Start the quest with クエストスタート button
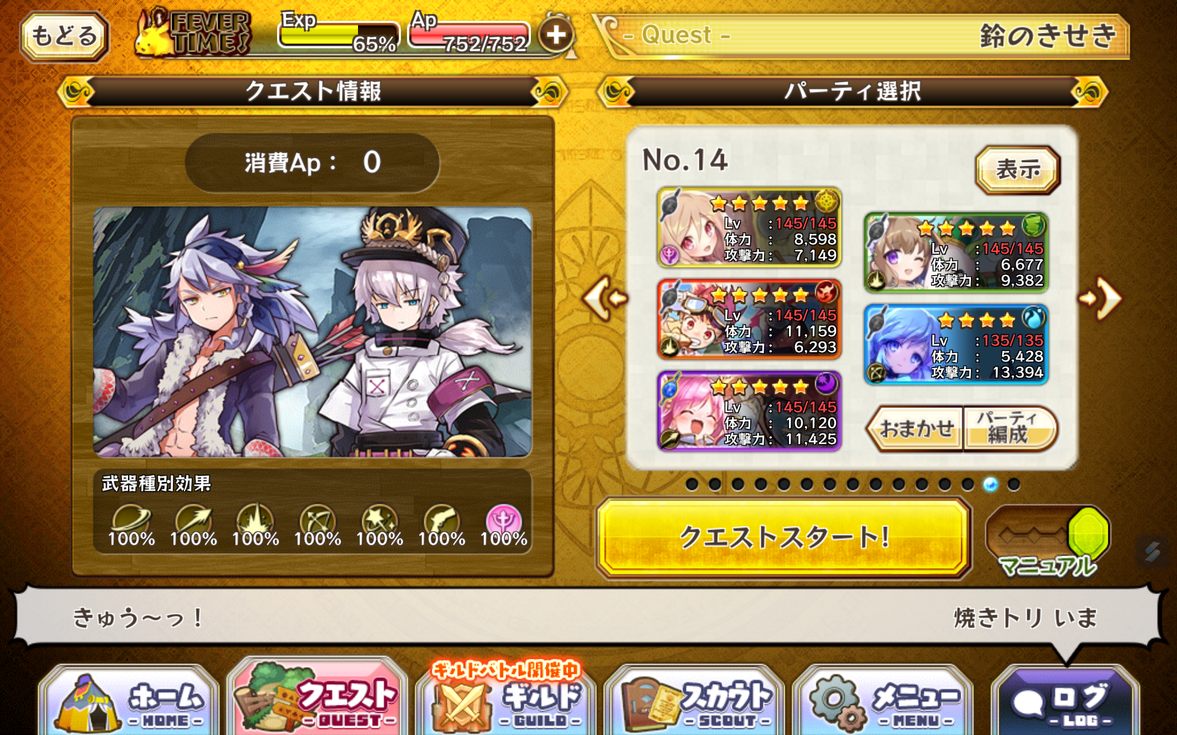The width and height of the screenshot is (1177, 735). pyautogui.click(x=783, y=538)
